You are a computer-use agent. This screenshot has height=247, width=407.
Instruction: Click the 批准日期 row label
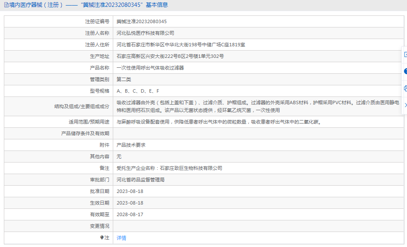[99, 192]
